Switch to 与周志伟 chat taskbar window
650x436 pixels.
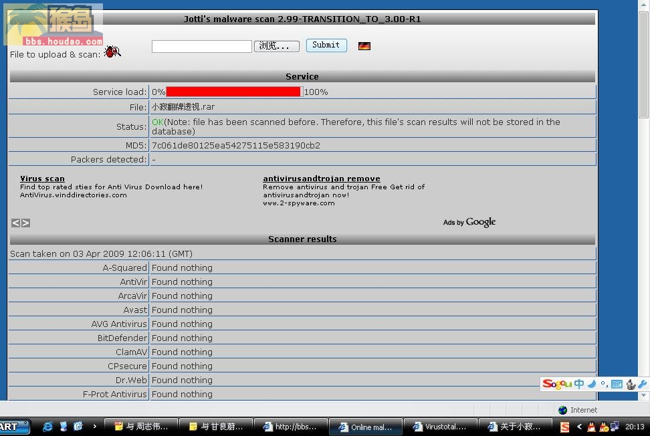tap(141, 427)
